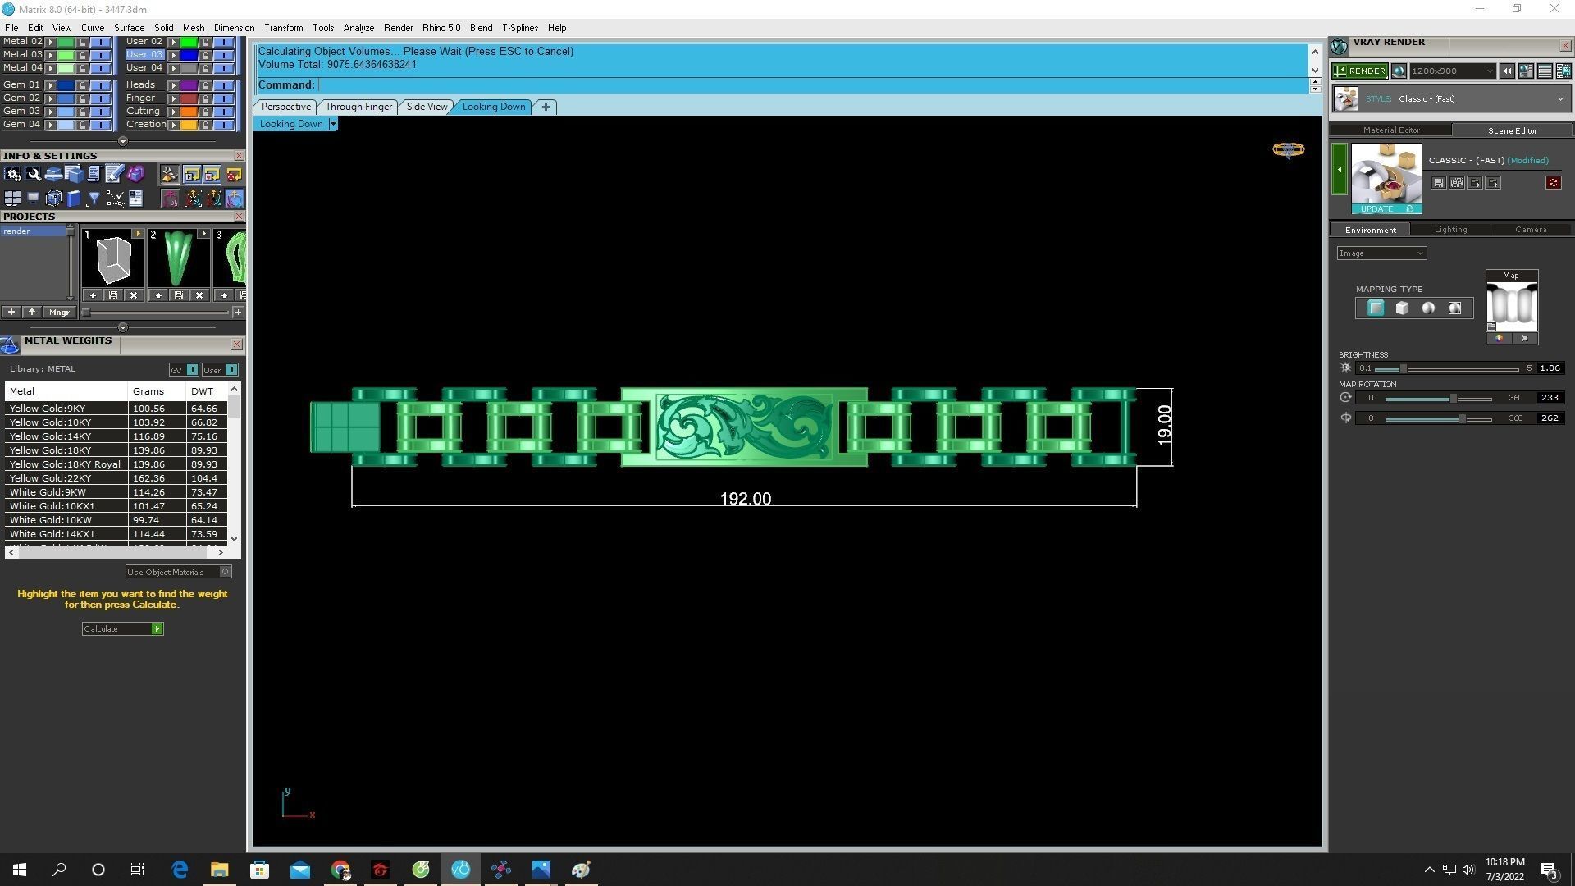This screenshot has height=886, width=1575.
Task: Click the red refresh icon beside Classic (Fast)
Action: click(1553, 183)
